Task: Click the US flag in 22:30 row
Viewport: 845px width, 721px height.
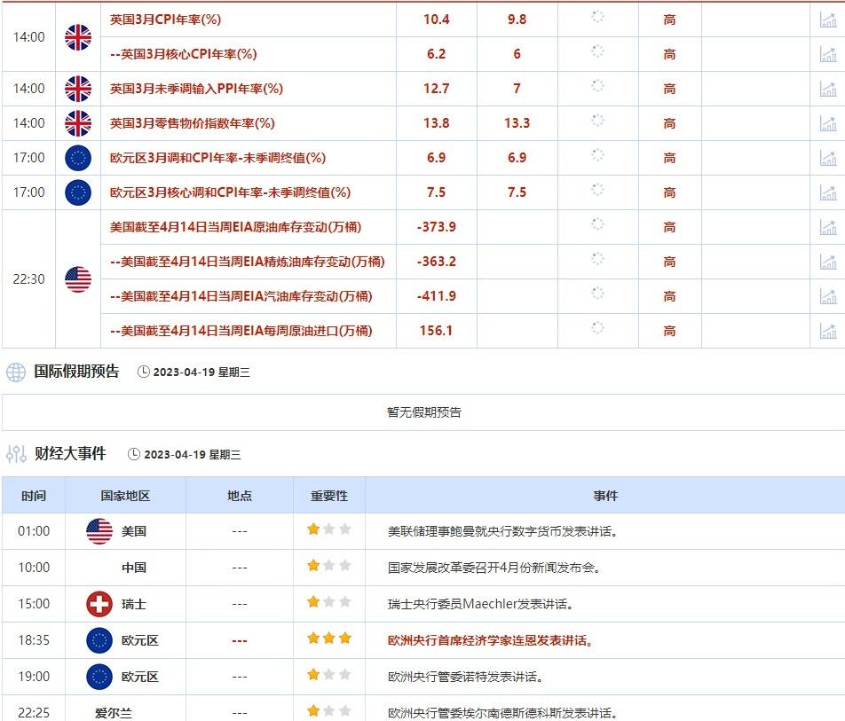Action: [x=78, y=279]
